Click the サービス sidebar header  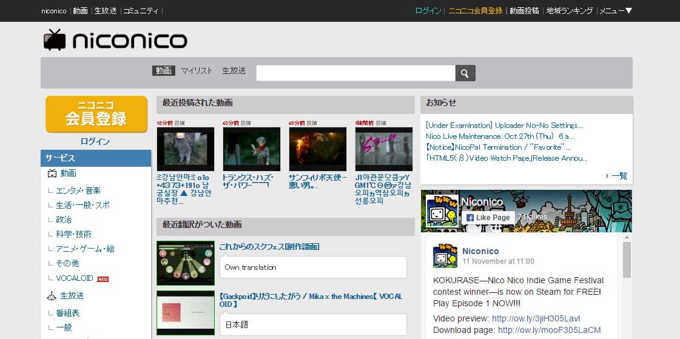tap(96, 158)
